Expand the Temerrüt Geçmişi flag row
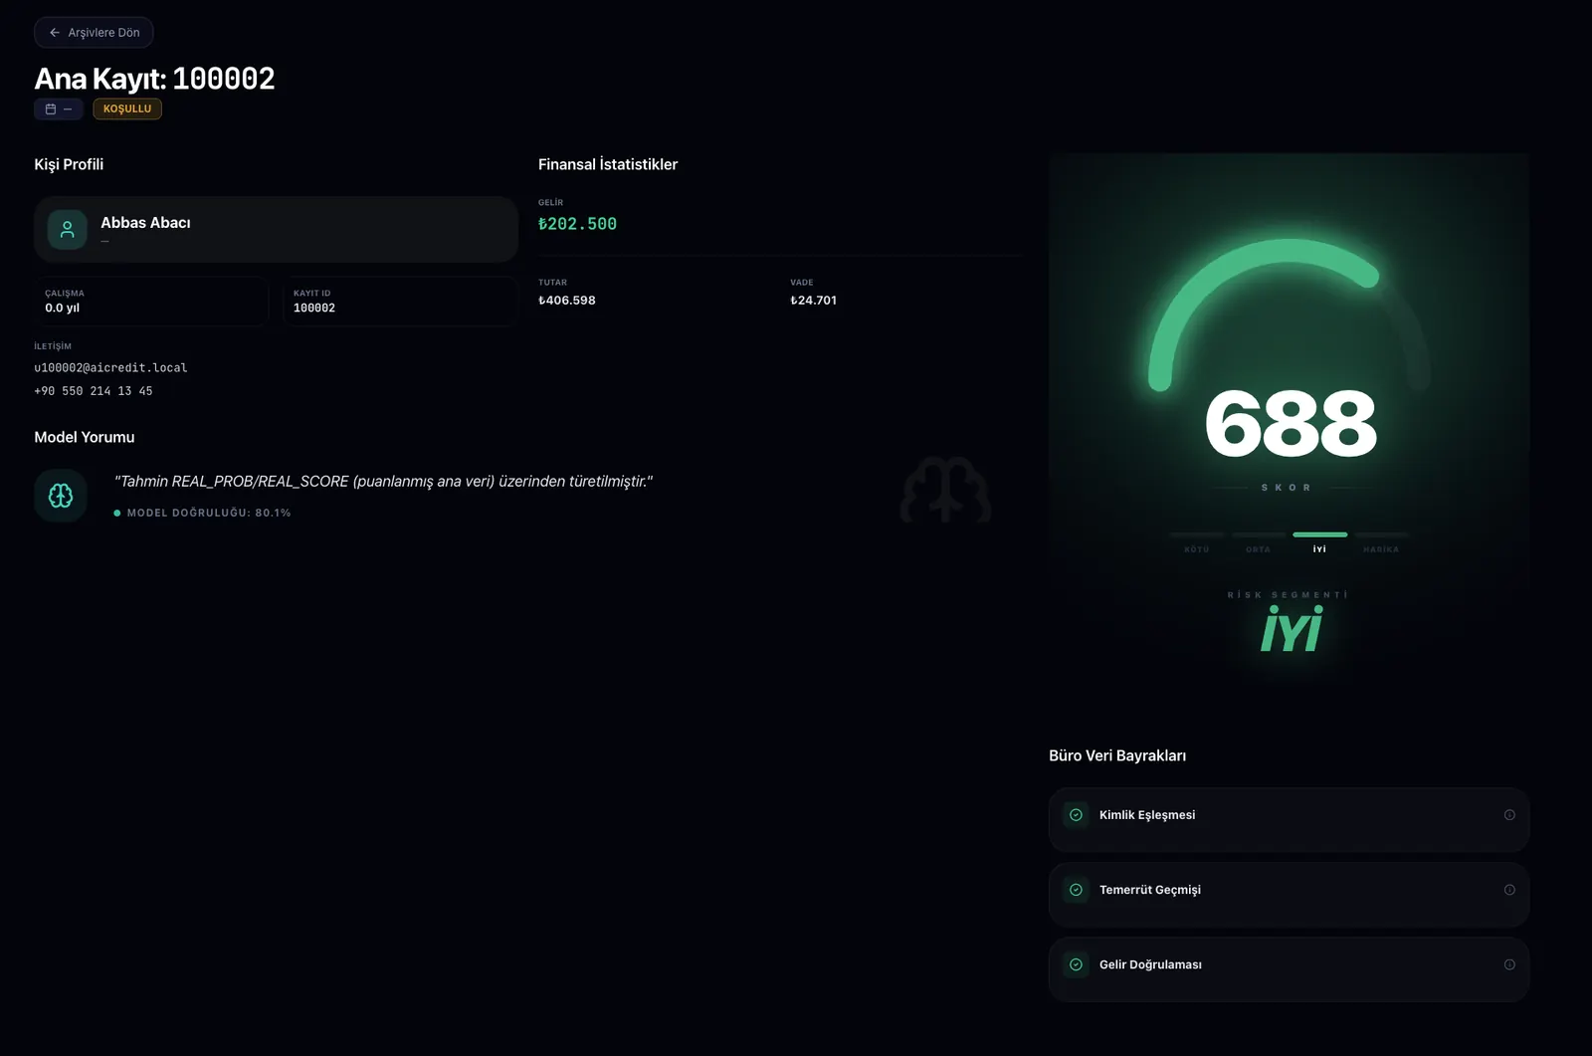This screenshot has height=1056, width=1592. [1288, 894]
